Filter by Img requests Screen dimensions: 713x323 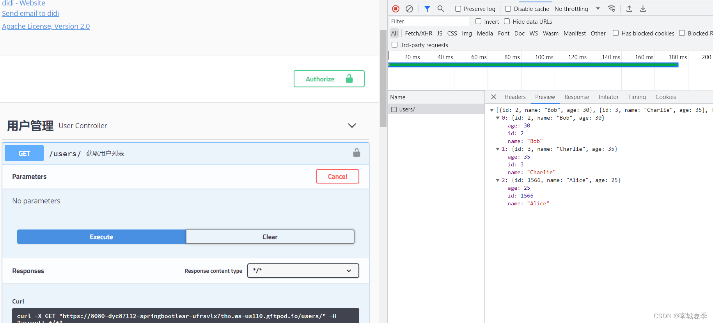tap(467, 34)
